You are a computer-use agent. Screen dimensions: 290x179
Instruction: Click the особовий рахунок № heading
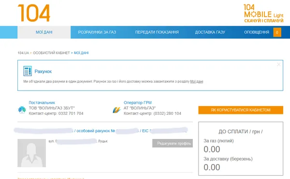(x=96, y=131)
